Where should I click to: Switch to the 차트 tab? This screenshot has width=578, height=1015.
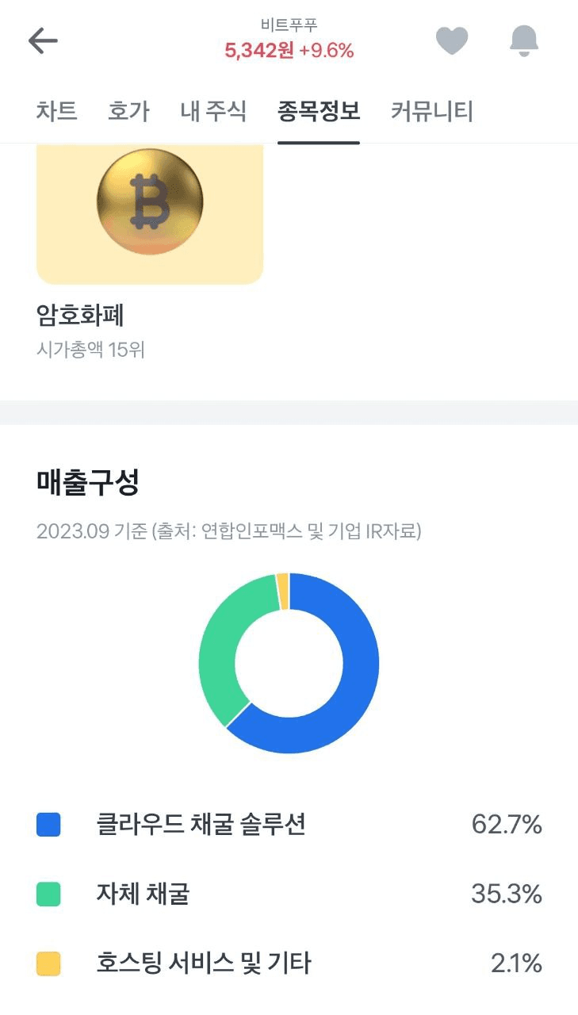[56, 112]
